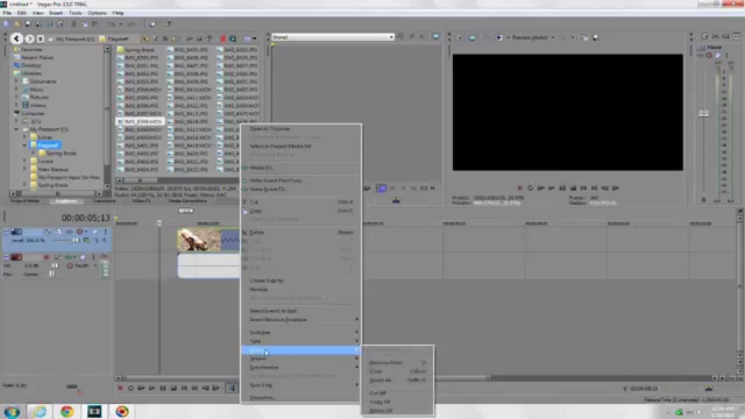745x419 pixels.
Task: Choose Copy in context menu
Action: 300,211
